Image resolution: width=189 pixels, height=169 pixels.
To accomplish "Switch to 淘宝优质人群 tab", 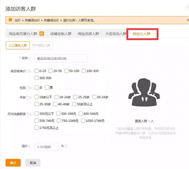I will tap(88, 33).
